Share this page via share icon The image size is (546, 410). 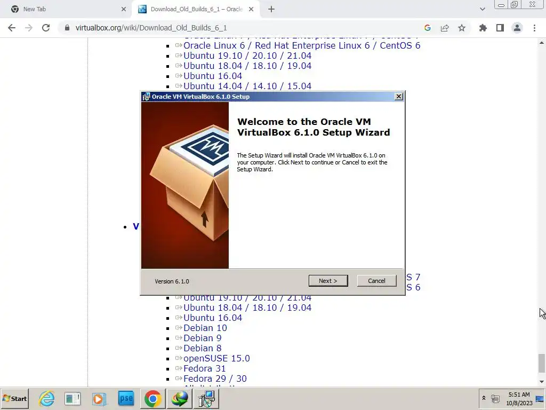(444, 28)
